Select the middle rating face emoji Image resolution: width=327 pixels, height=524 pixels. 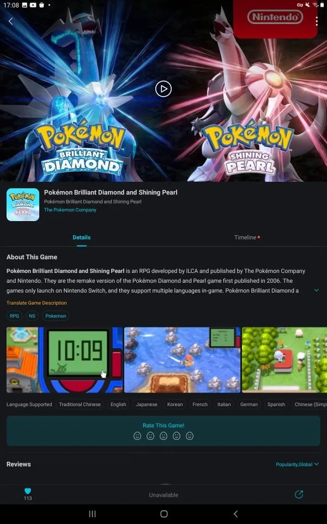click(163, 436)
